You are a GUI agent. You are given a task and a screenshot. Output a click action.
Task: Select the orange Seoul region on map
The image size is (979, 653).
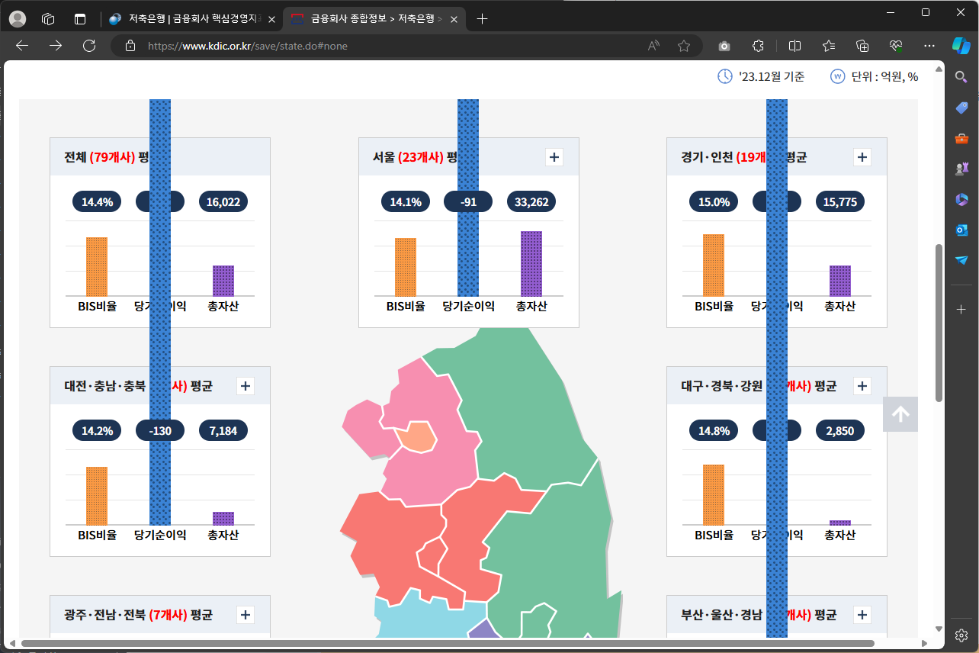[x=416, y=436]
